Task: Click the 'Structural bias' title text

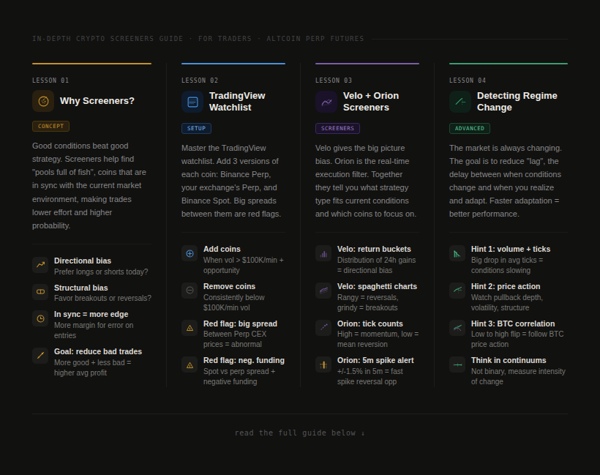Action: (x=81, y=288)
